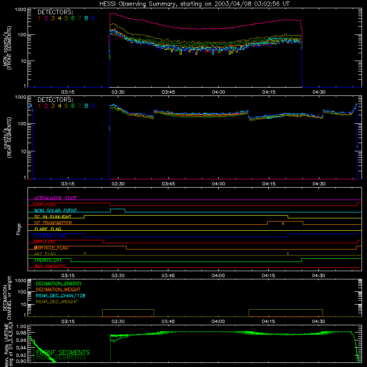Click FRONT SEGMENTS label in livetime plot
Viewport: 367px width, 367px height.
(63, 352)
